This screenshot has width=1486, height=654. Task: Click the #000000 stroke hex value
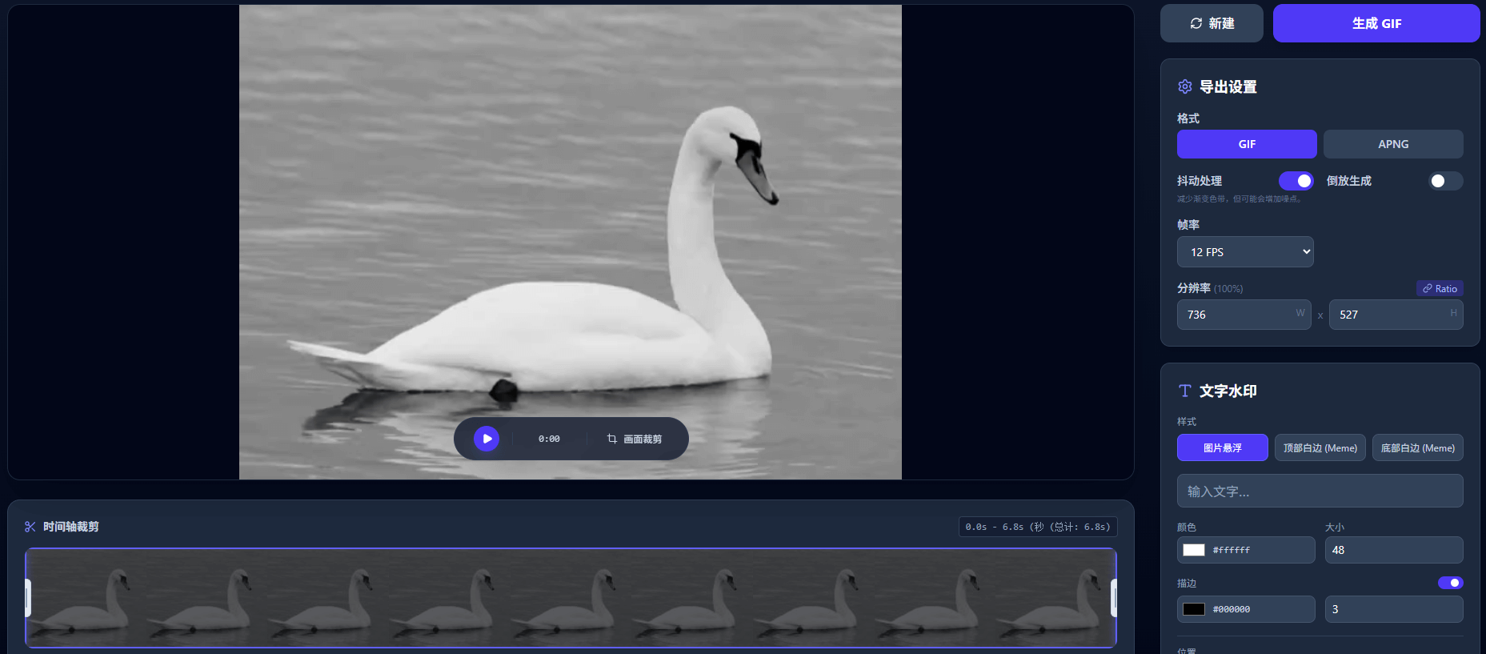click(x=1232, y=609)
